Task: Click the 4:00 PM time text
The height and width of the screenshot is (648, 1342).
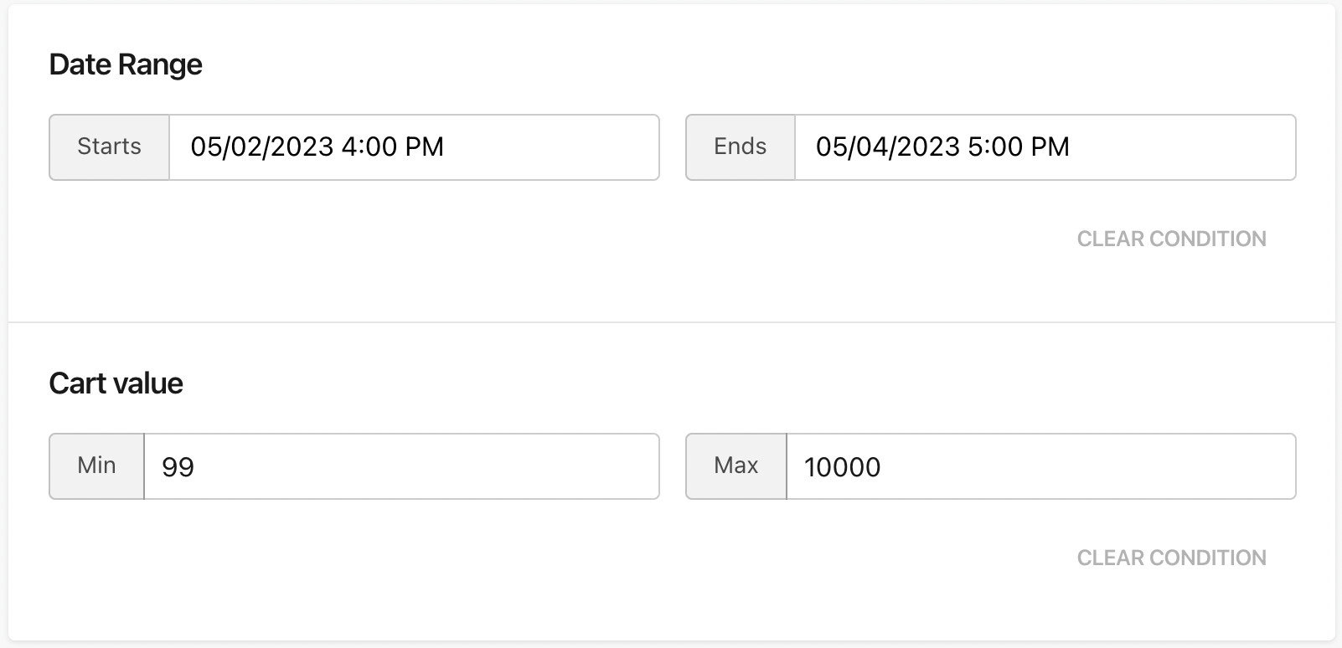Action: [x=393, y=147]
